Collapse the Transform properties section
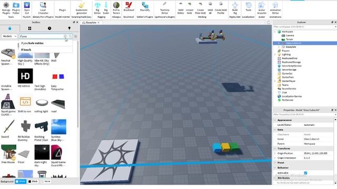The width and height of the screenshot is (337, 189). coord(275,149)
